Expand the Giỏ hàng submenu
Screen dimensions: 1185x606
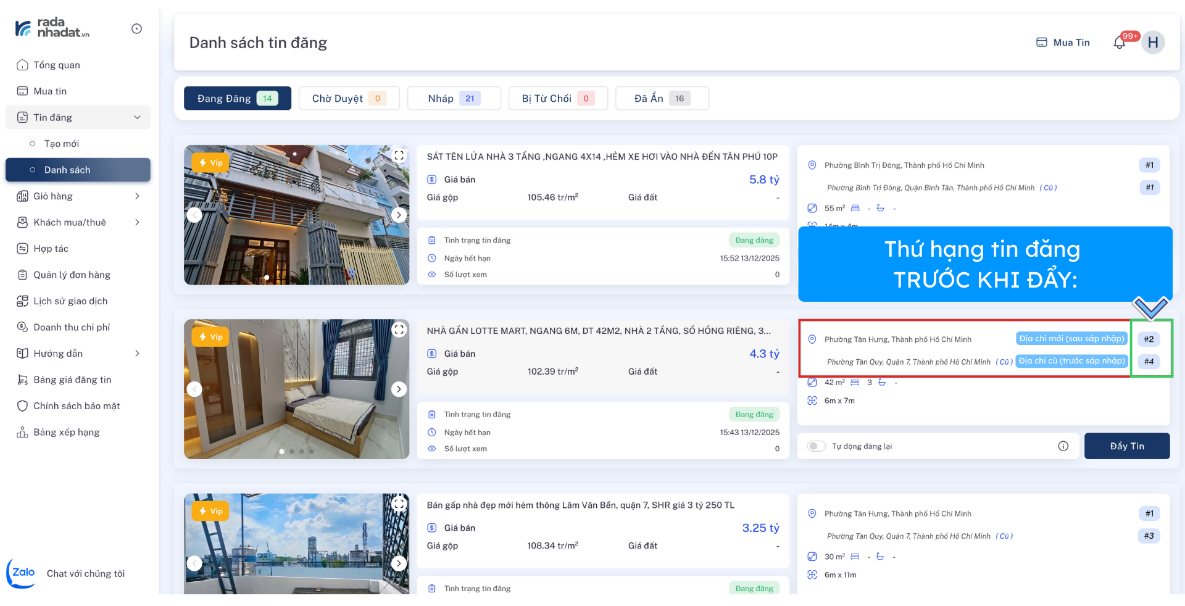pos(137,196)
